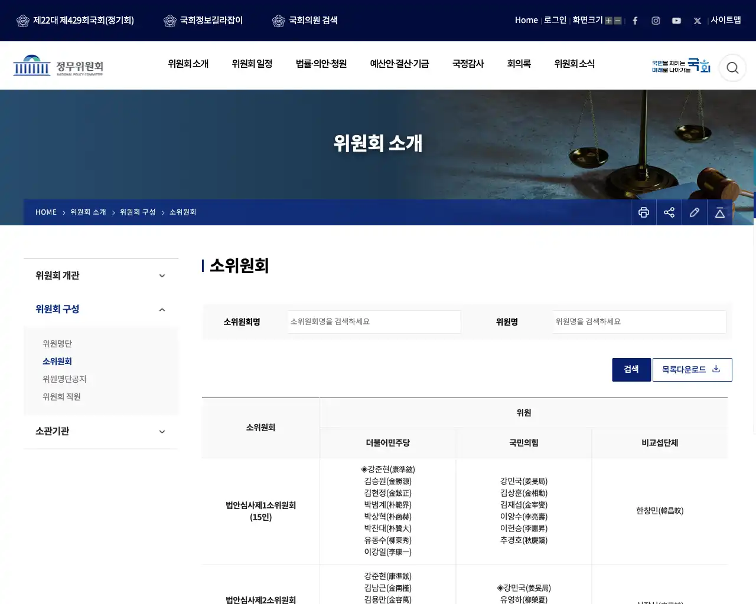Open 법률·의안·청원 main menu
This screenshot has width=756, height=604.
pos(321,64)
